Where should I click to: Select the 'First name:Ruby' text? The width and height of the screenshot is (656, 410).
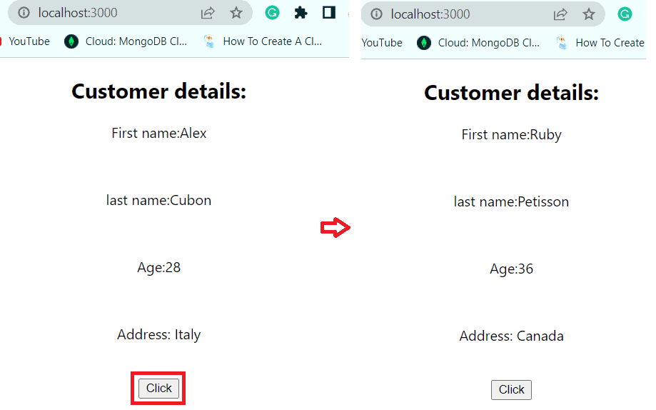pos(511,135)
